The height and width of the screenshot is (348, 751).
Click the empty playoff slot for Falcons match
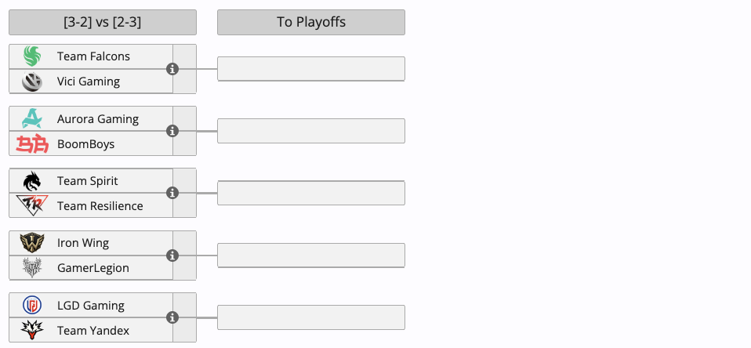point(311,69)
